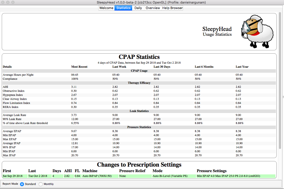Select the "Leak Statistics" section header
The width and height of the screenshot is (284, 189).
[x=139, y=111]
